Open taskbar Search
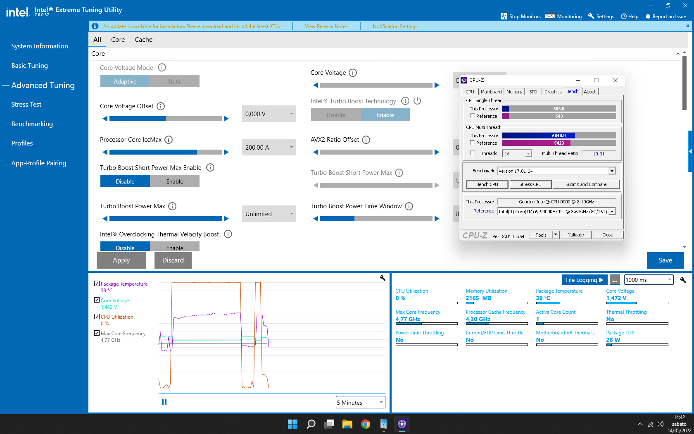This screenshot has width=694, height=434. (311, 424)
